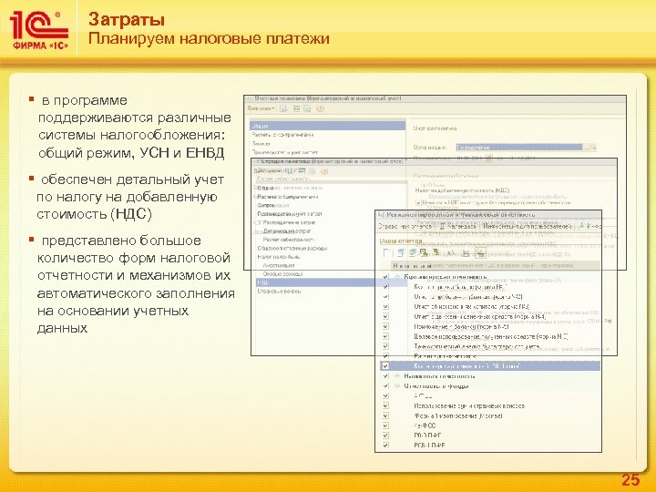Image resolution: width=656 pixels, height=492 pixels.
Task: Toggle the Отчетность в фонды checkbox
Action: (385, 386)
